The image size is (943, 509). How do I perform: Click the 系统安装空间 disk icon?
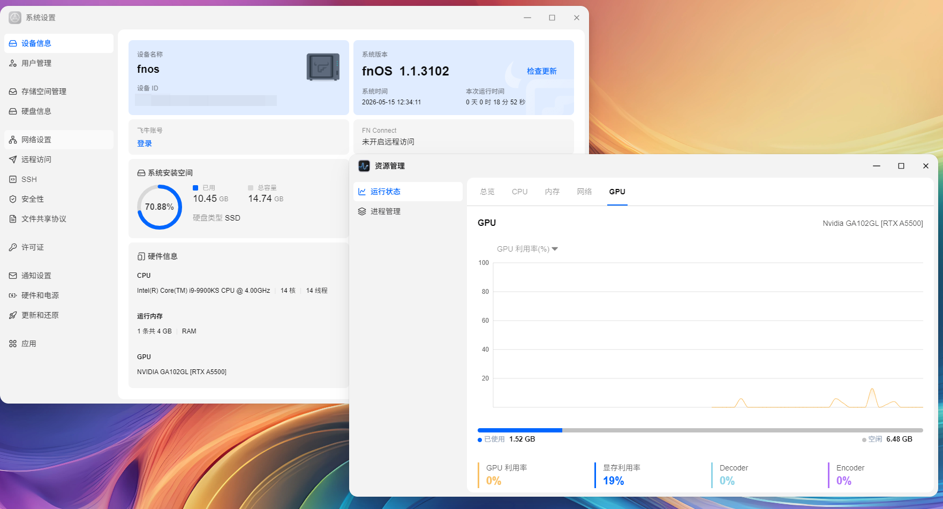coord(141,173)
